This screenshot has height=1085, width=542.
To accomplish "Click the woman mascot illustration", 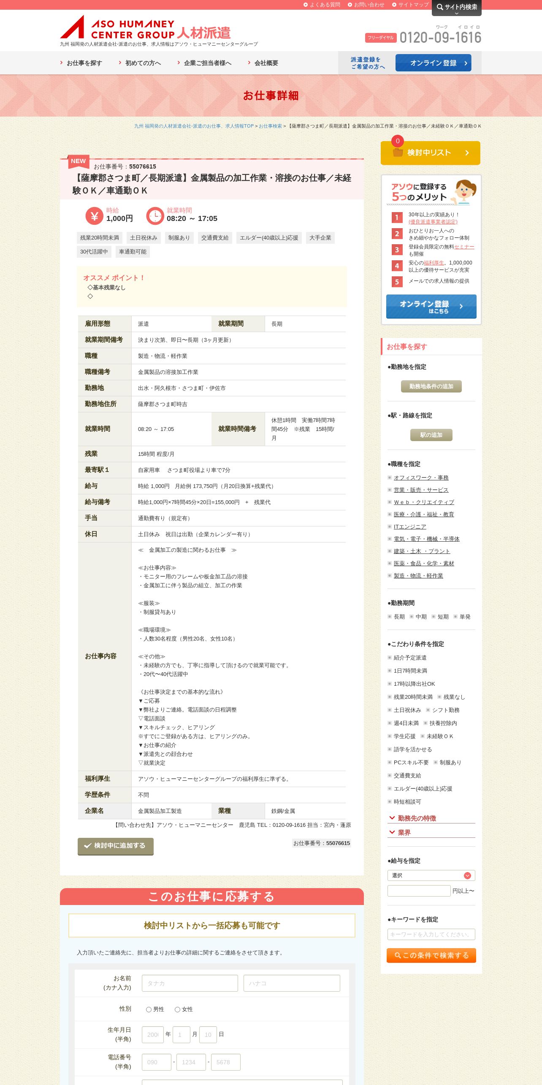I will tap(465, 192).
